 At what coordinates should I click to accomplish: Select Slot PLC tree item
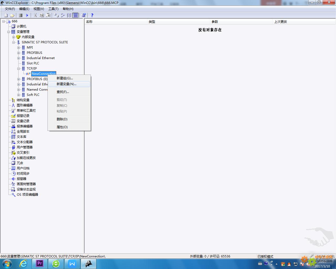33,63
